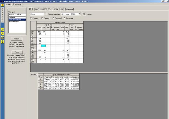The height and width of the screenshot is (119, 169).
Task: Click wagon number 87447231 in lower table
Action: coord(47,86)
